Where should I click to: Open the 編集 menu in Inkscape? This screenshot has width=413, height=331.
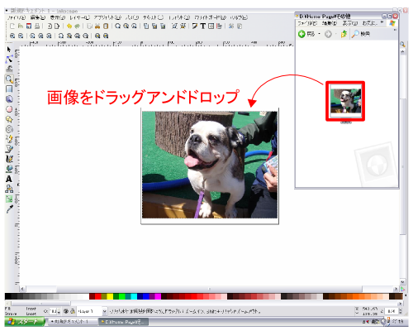coord(38,17)
